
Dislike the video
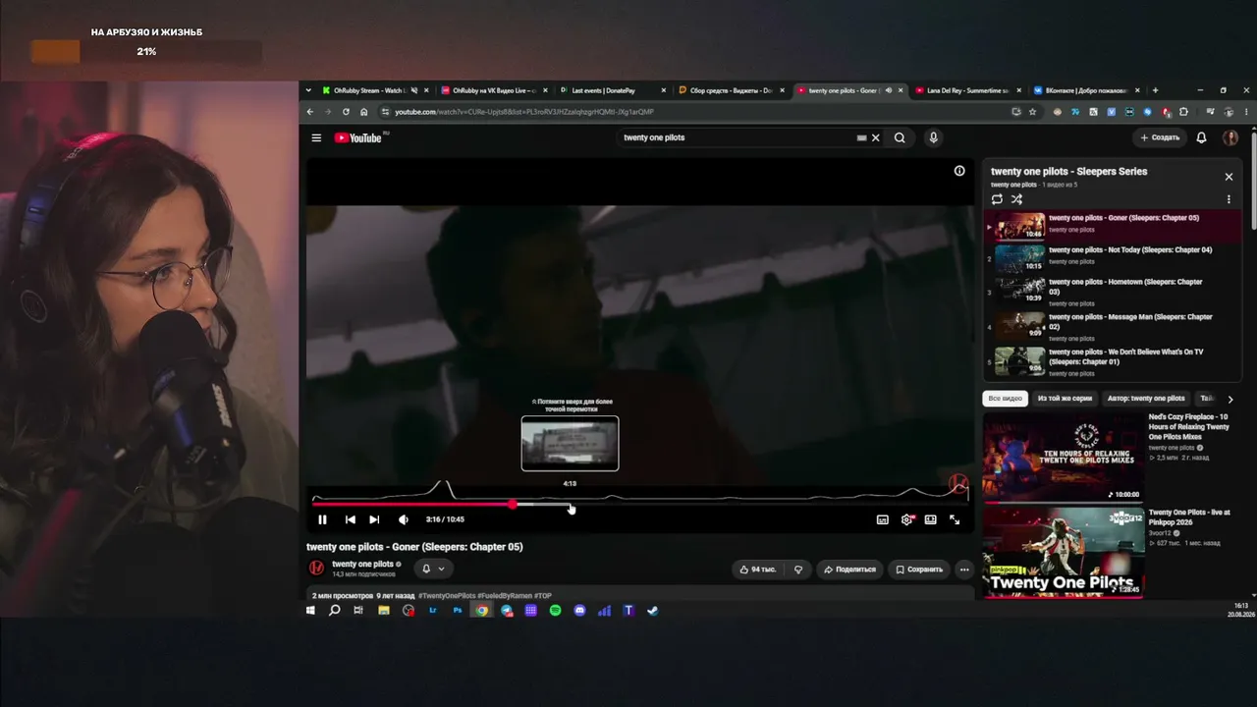point(798,570)
